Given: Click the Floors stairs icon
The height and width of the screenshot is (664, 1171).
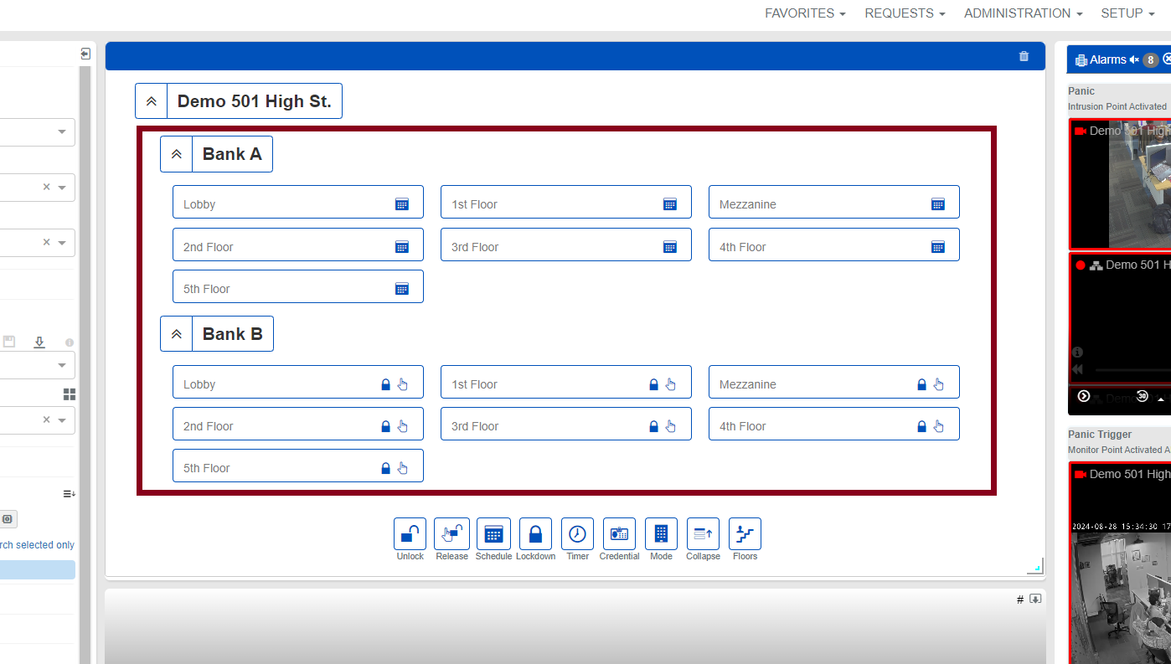Looking at the screenshot, I should coord(745,534).
